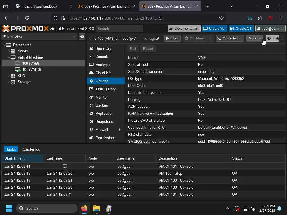287x215 pixels.
Task: Open Firefox from the taskbar
Action: click(84, 208)
